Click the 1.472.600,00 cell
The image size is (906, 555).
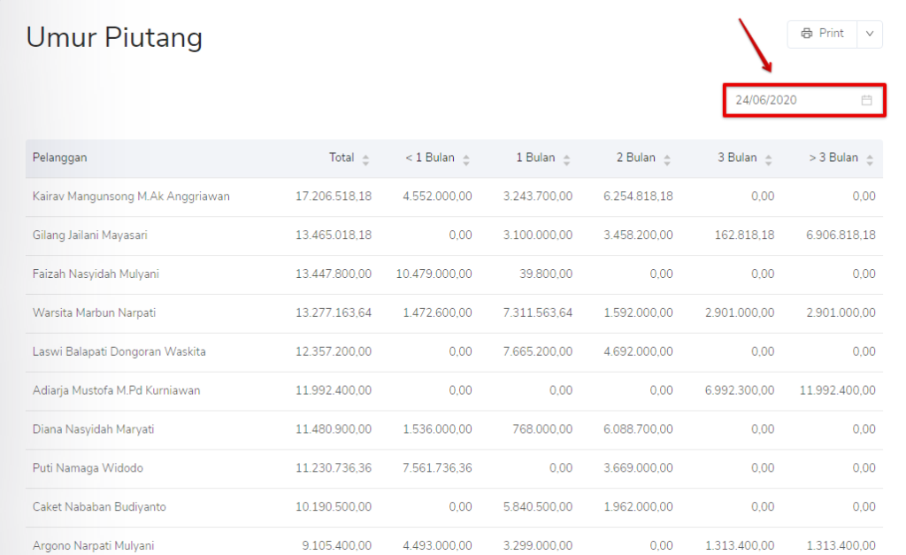pos(437,312)
